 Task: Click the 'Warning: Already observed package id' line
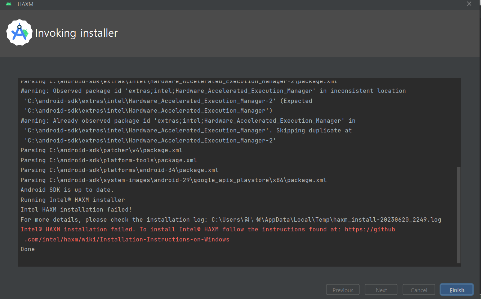[x=188, y=121]
